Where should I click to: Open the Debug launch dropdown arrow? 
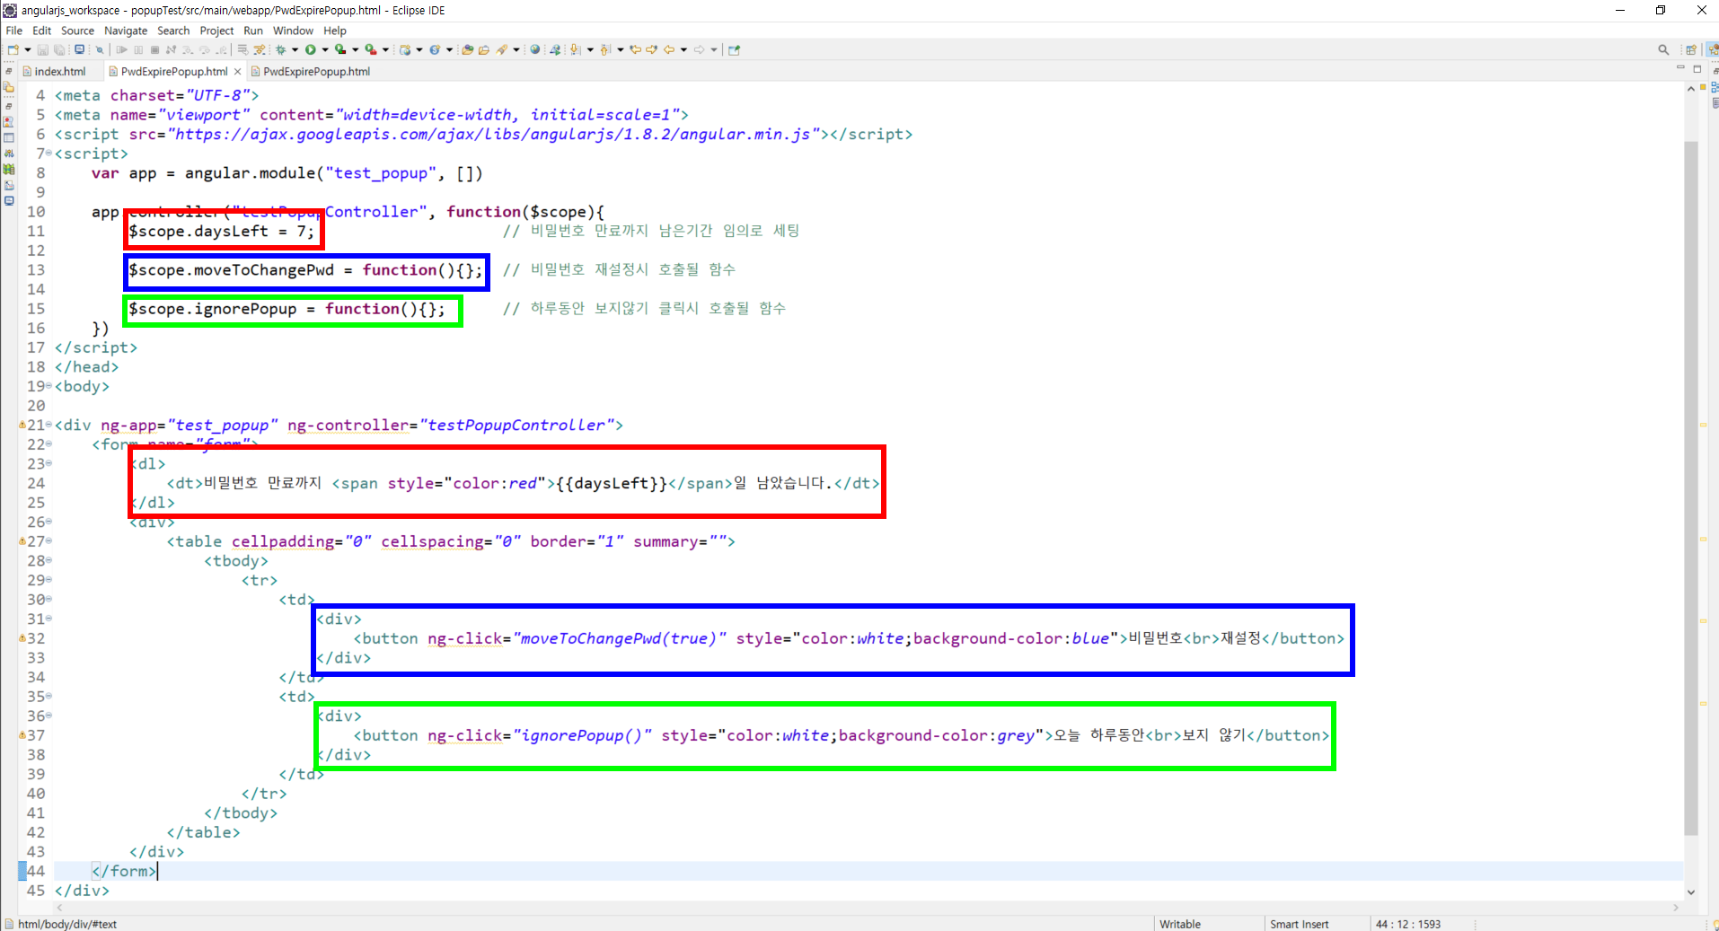click(x=295, y=49)
